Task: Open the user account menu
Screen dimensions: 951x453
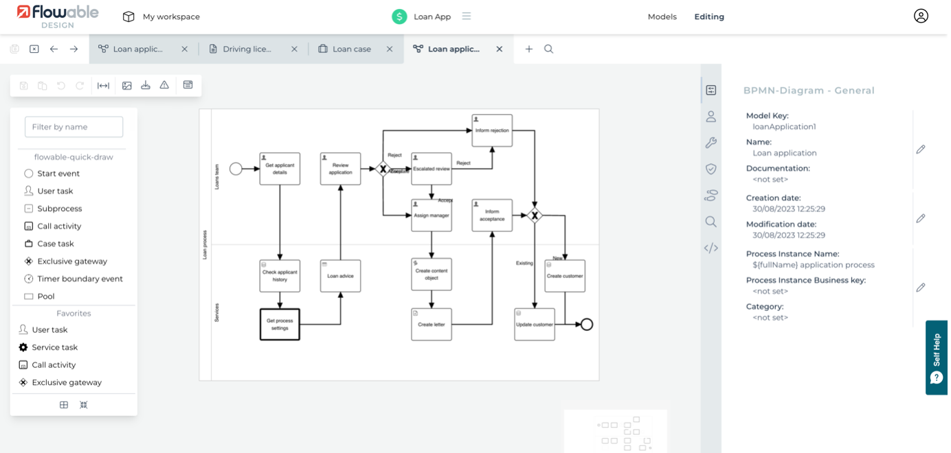Action: tap(921, 16)
